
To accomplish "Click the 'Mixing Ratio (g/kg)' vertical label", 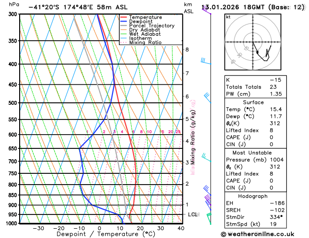I will coord(193,137).
